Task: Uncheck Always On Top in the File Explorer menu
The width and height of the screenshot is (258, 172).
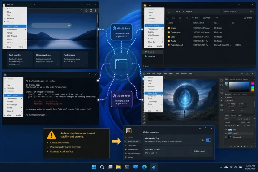Action: [x=155, y=26]
